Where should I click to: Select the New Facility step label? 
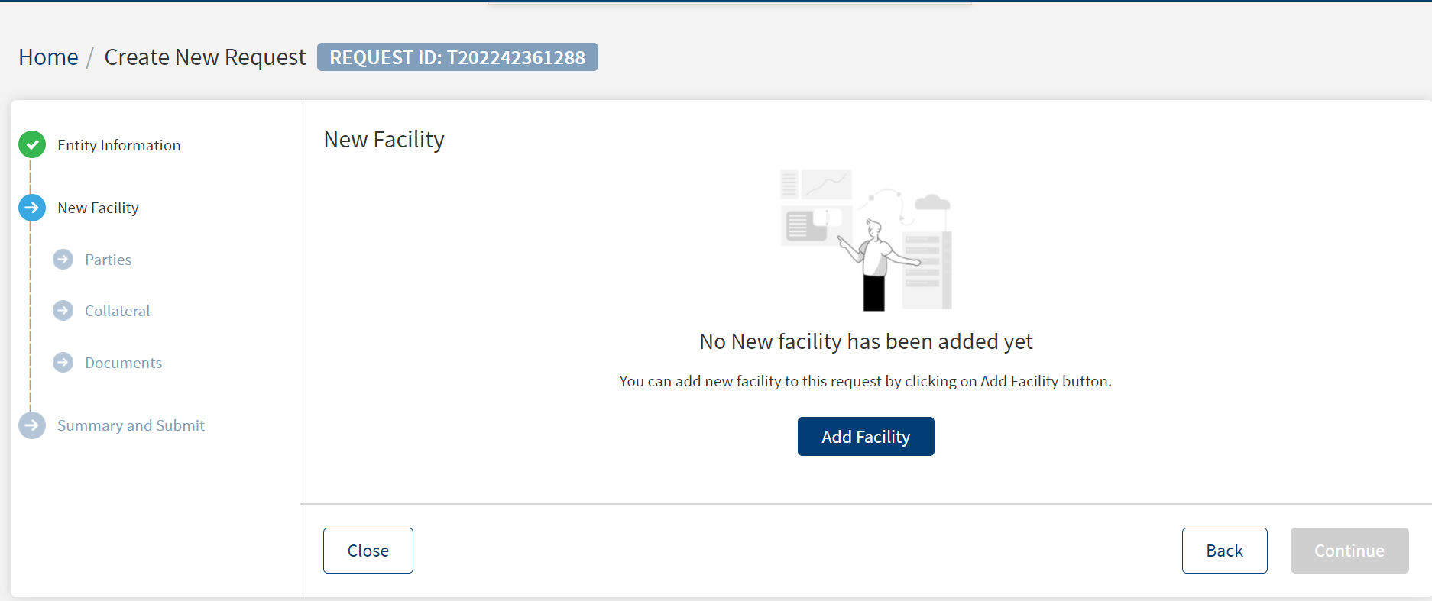click(98, 208)
